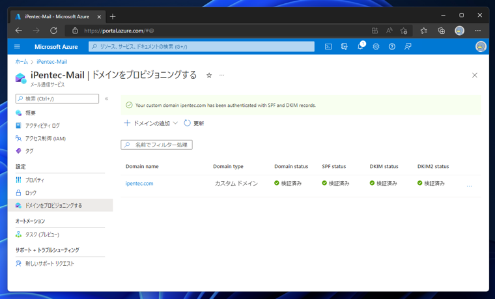This screenshot has width=495, height=299.
Task: Click the Azure resource search box
Action: tap(201, 46)
